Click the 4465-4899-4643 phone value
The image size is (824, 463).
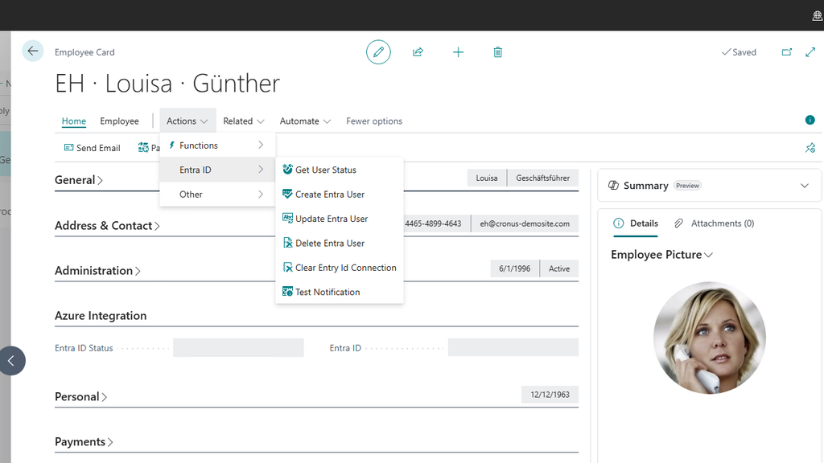[433, 223]
